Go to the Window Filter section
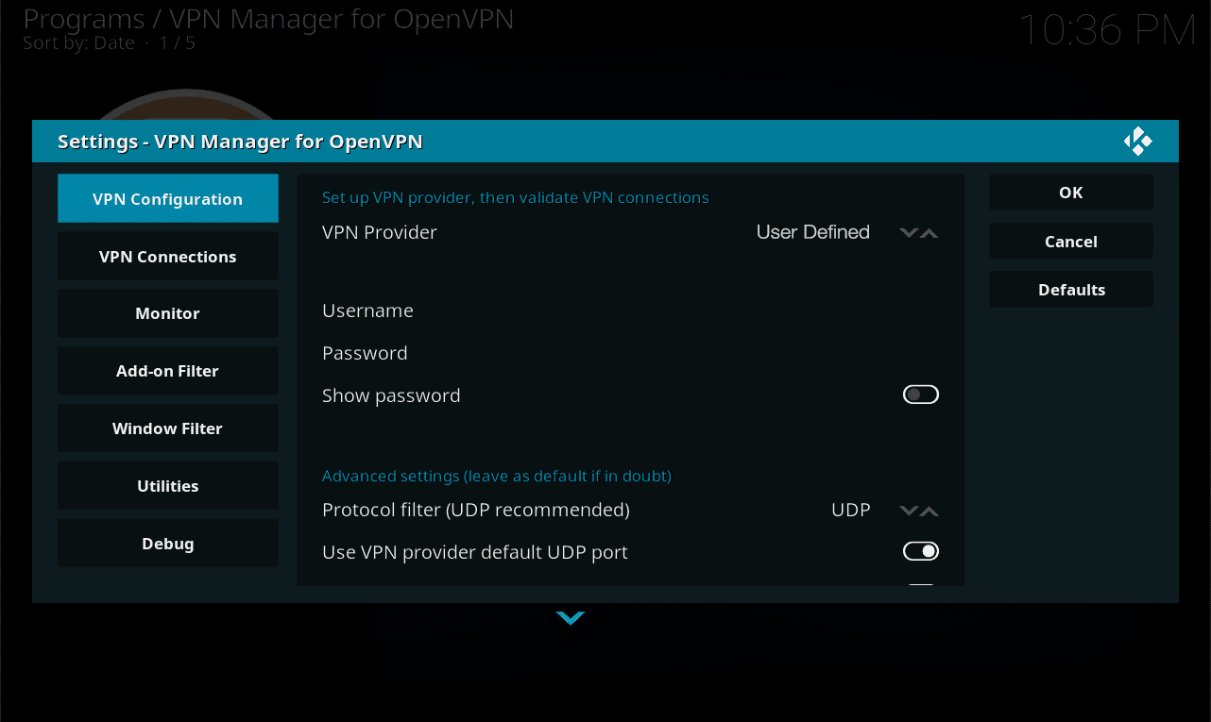Screen dimensions: 1211x722 coord(168,428)
